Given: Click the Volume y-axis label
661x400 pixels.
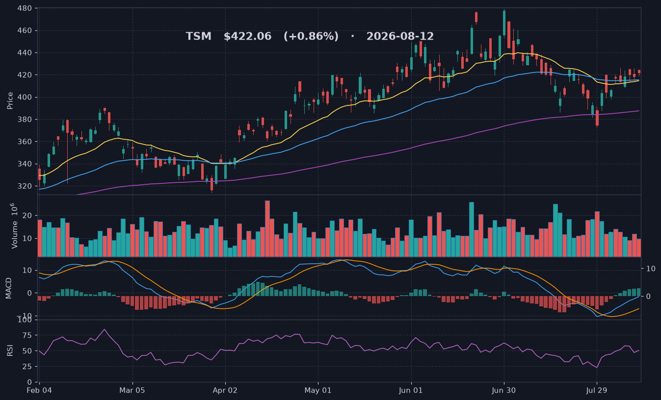Looking at the screenshot, I should pos(13,225).
